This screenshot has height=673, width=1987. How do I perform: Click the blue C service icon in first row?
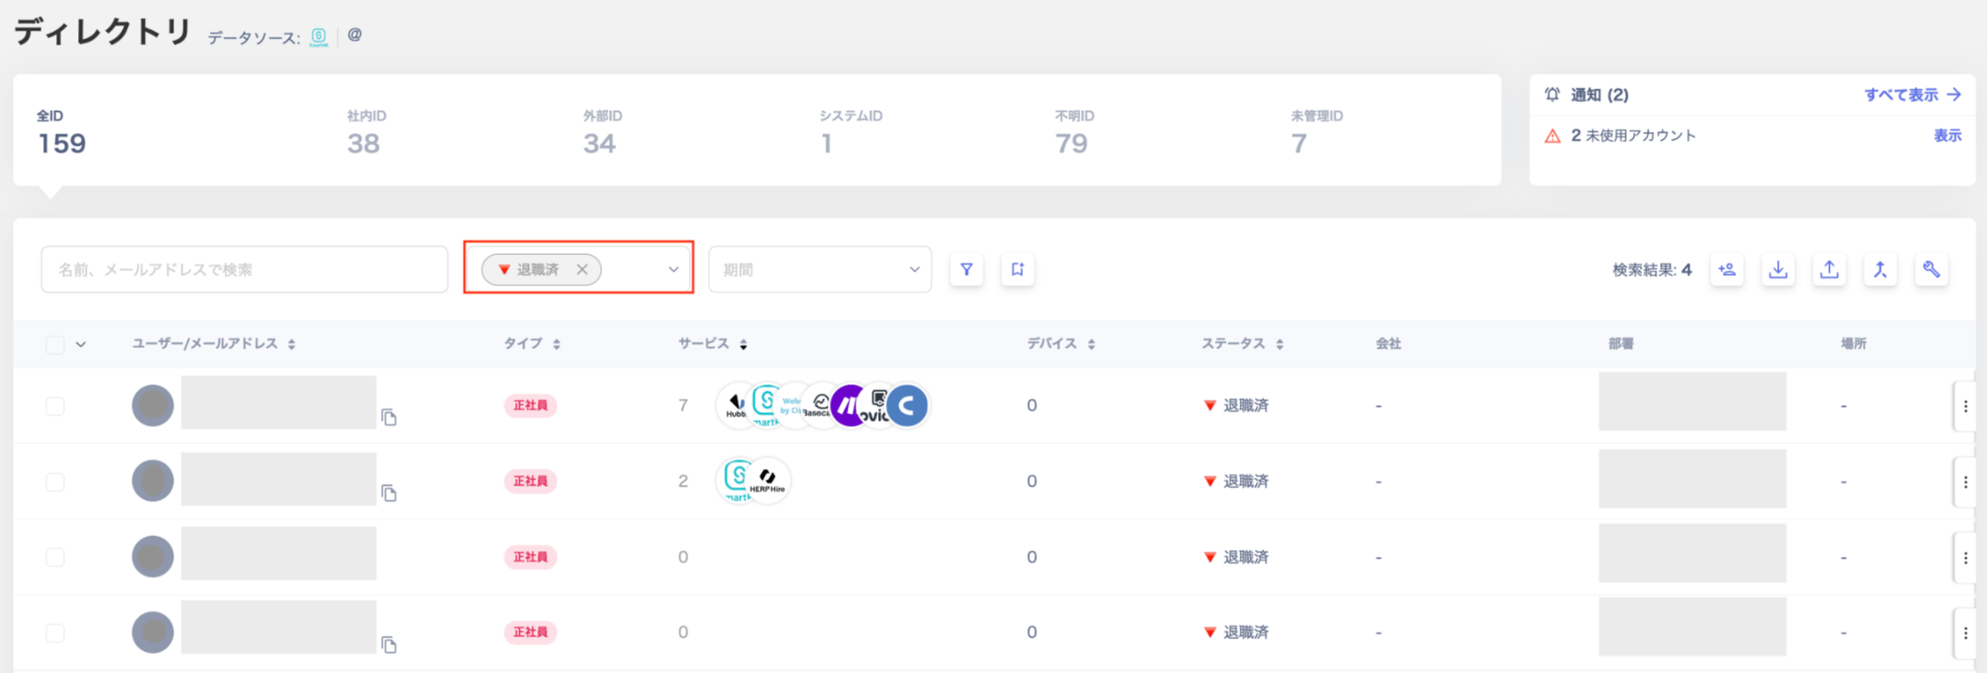[908, 405]
